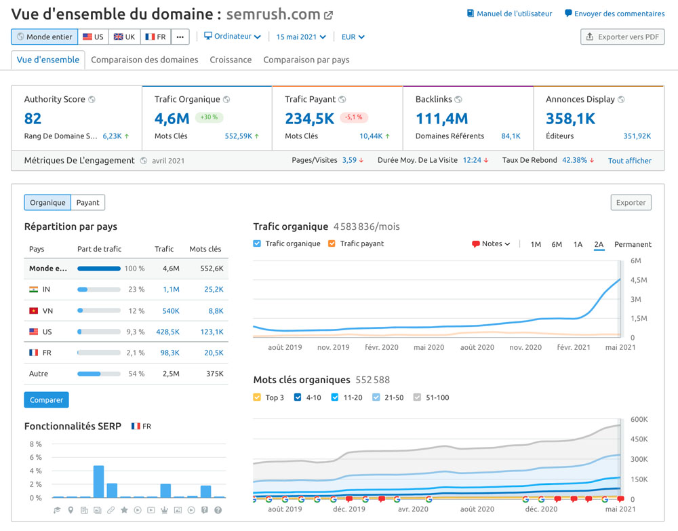Viewport: 678px width, 531px height.
Task: Click the India flag in country table
Action: (33, 290)
